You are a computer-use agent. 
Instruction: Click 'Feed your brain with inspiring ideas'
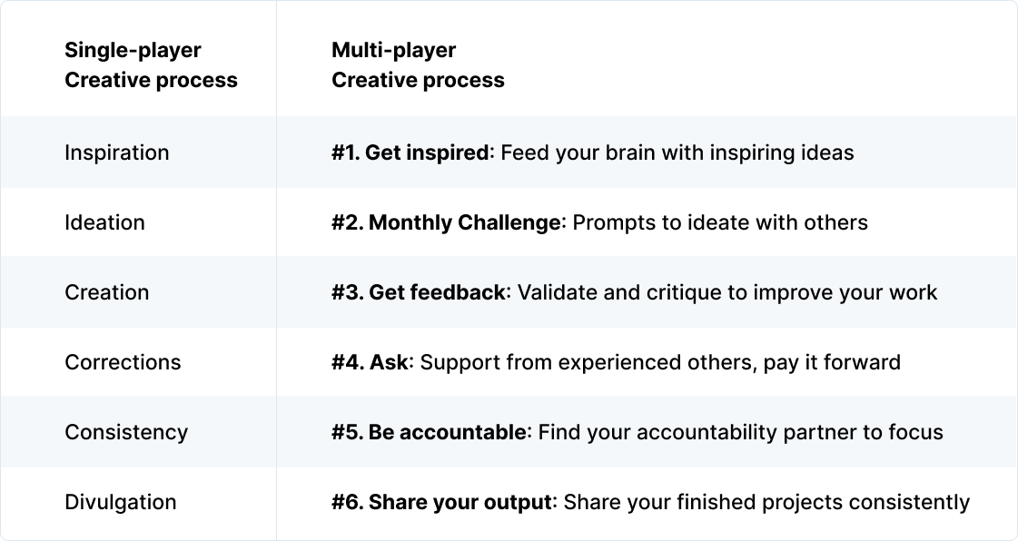click(x=677, y=152)
